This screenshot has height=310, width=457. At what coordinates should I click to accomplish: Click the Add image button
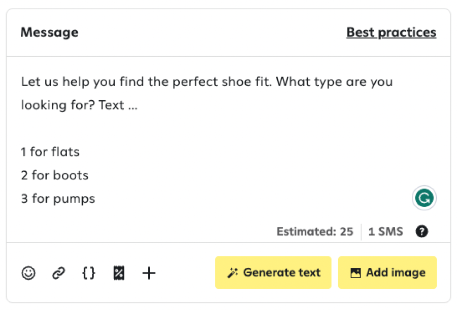pos(387,273)
